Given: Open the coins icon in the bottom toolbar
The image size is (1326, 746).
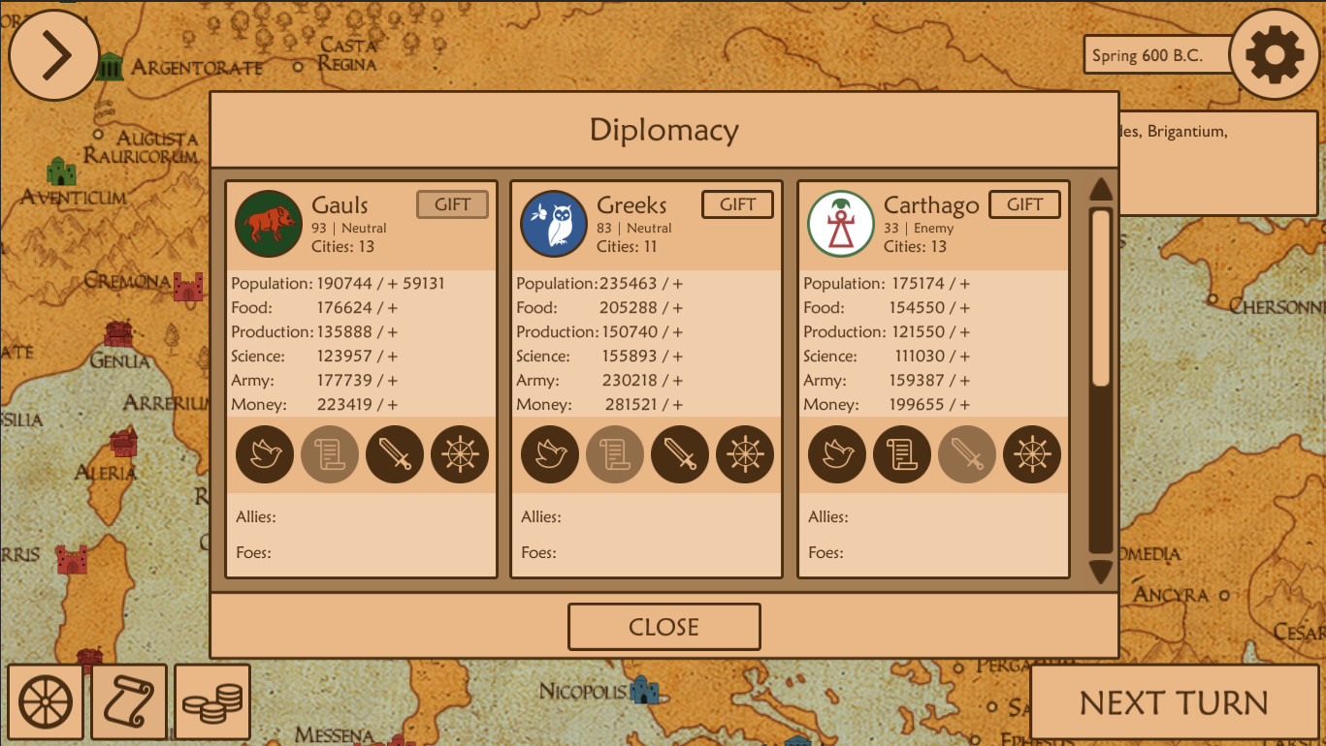Looking at the screenshot, I should (211, 700).
